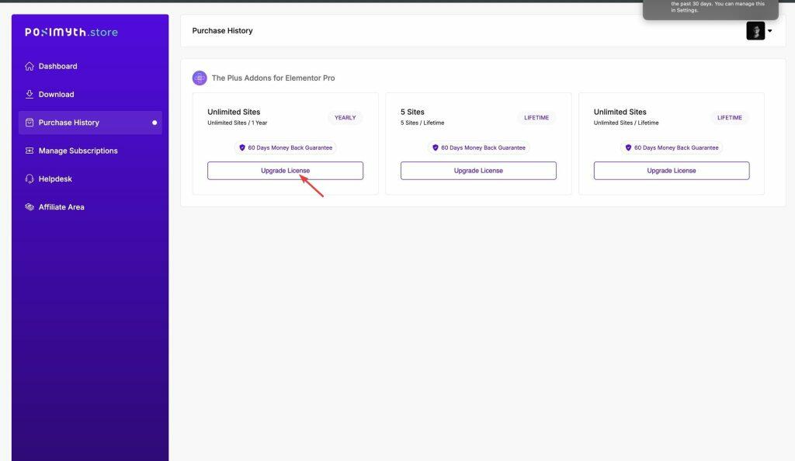Click shield icon on lifetime Unlimited Sites badge
This screenshot has width=795, height=461.
point(627,147)
